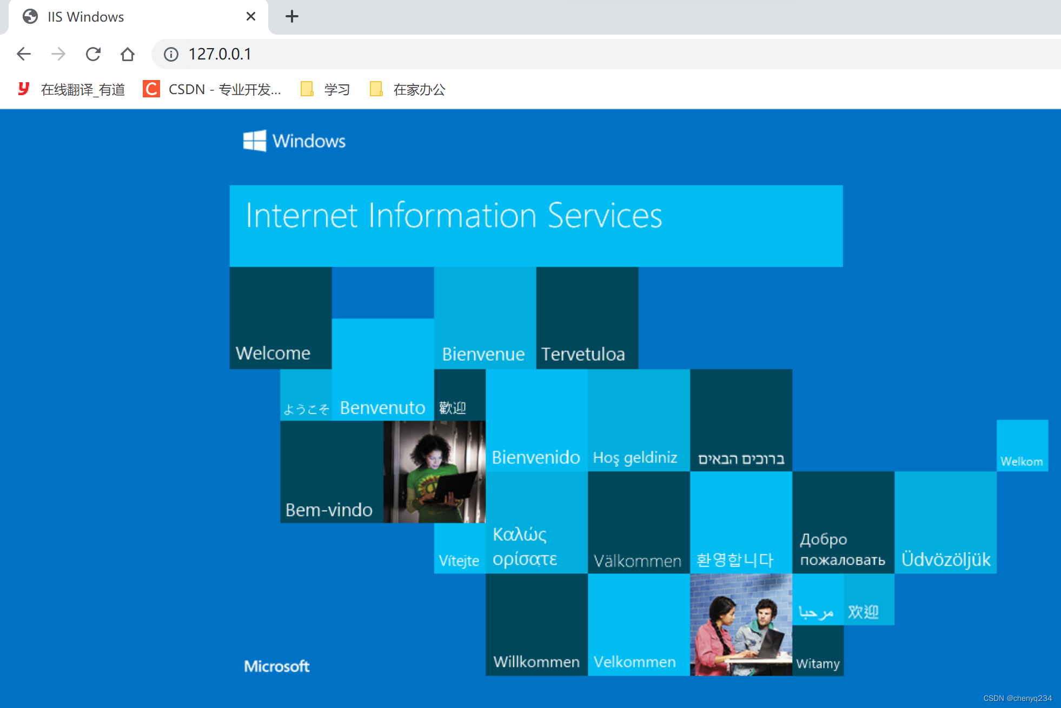The image size is (1061, 708).
Task: Click the Welcome tile
Action: coord(280,318)
